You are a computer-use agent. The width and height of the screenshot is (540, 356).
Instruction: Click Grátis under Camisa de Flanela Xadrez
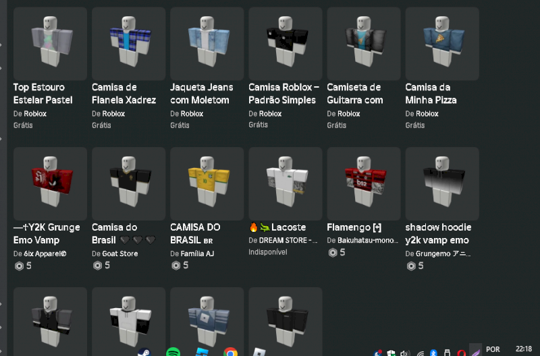[102, 125]
